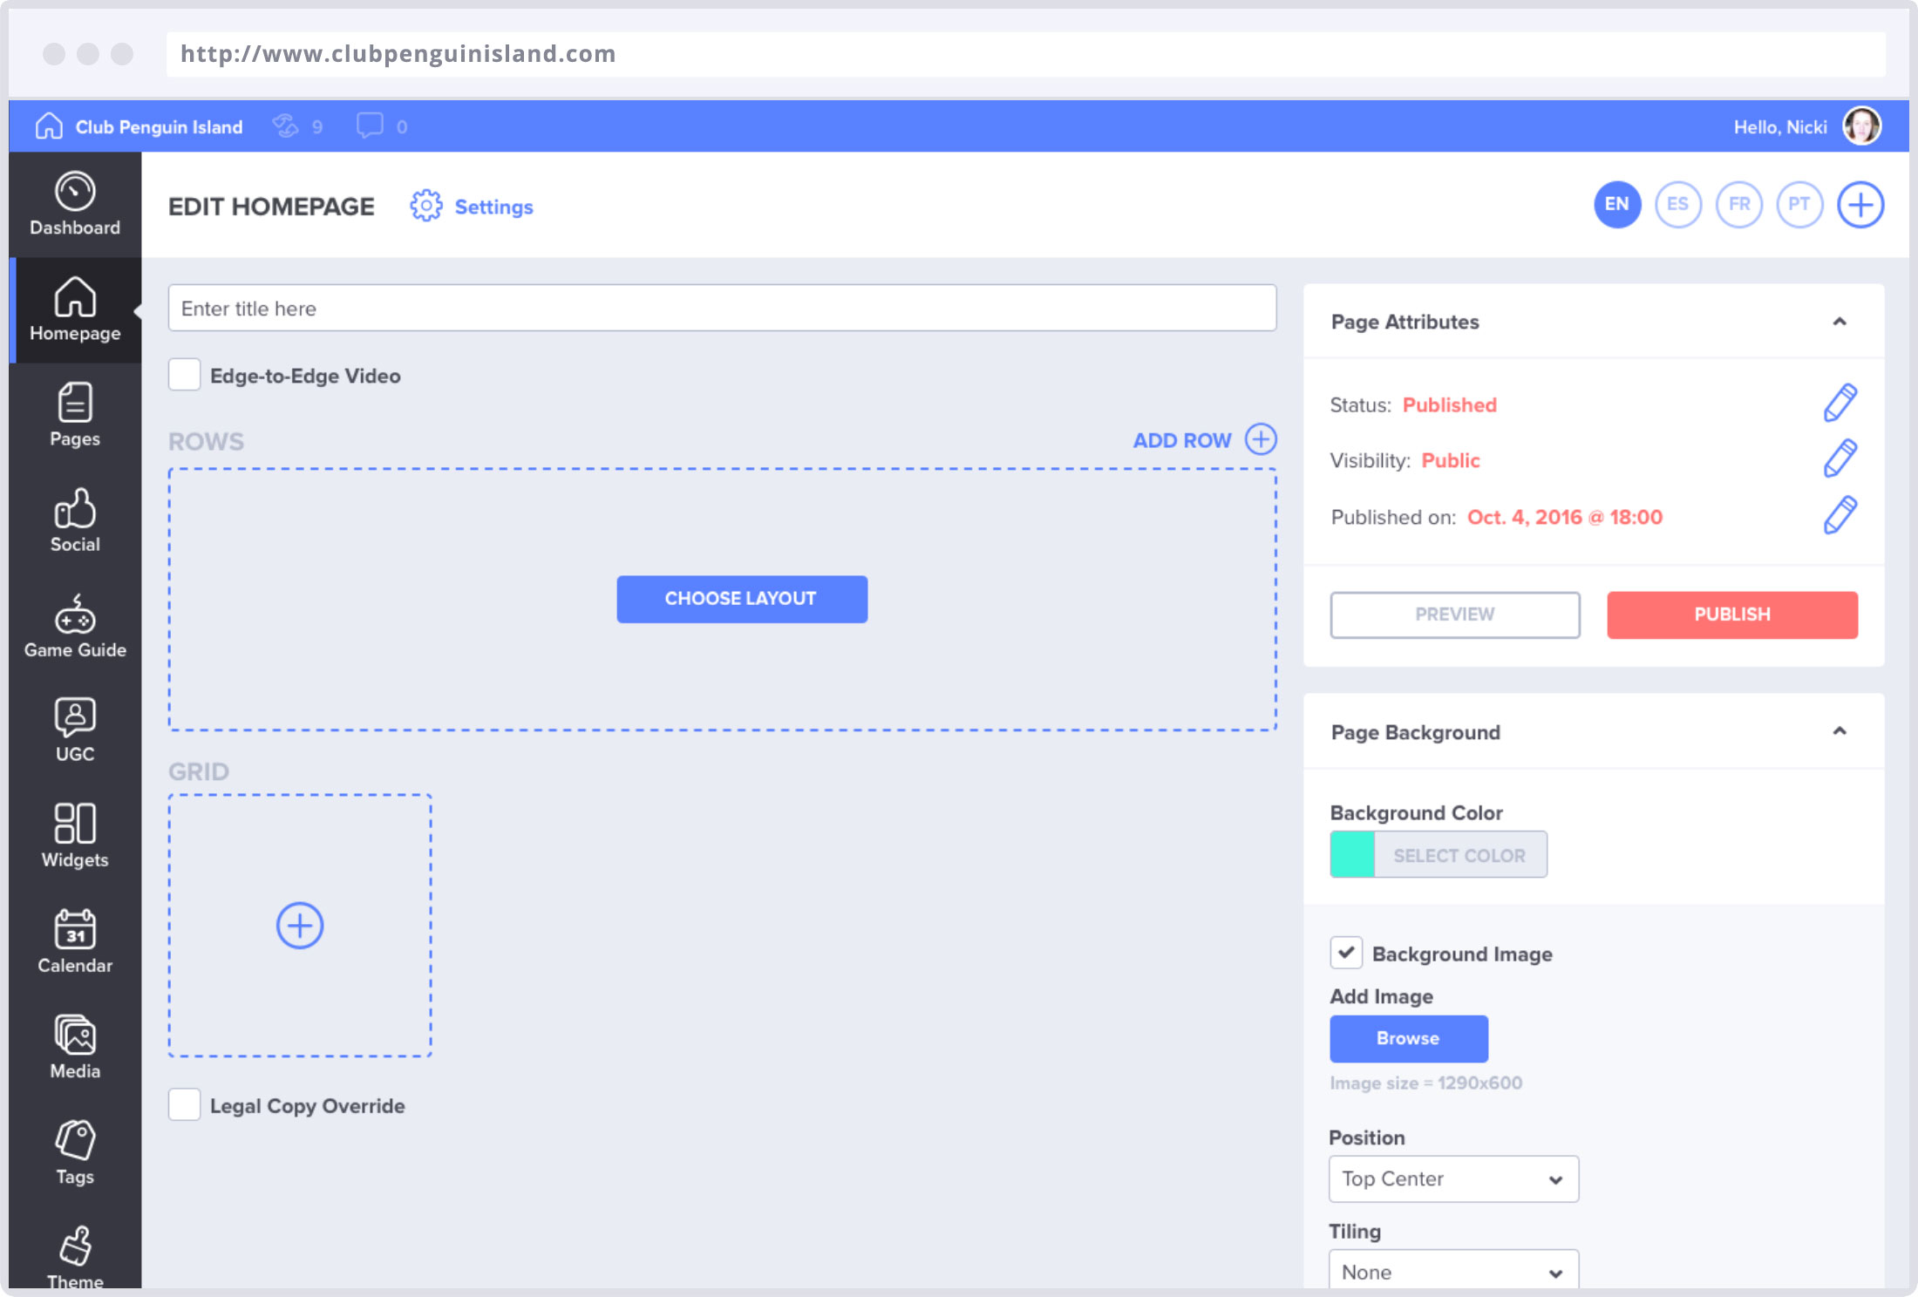Screen dimensions: 1918x1297
Task: Uncheck the Background Image checkbox
Action: (x=1346, y=953)
